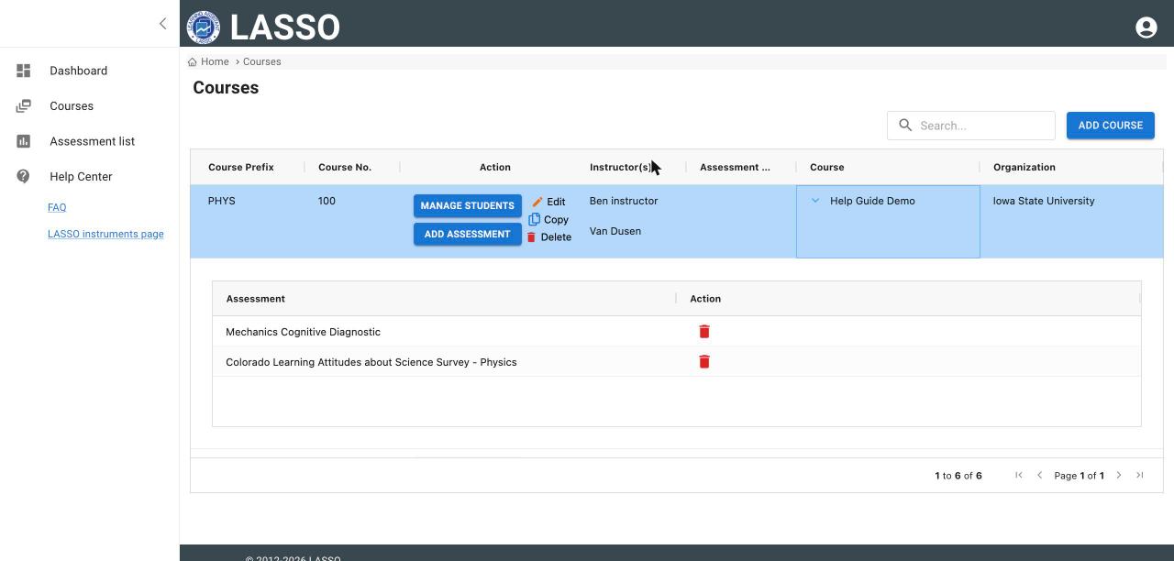Sort by the Instructor(s) column header
The image size is (1174, 561).
pyautogui.click(x=621, y=168)
